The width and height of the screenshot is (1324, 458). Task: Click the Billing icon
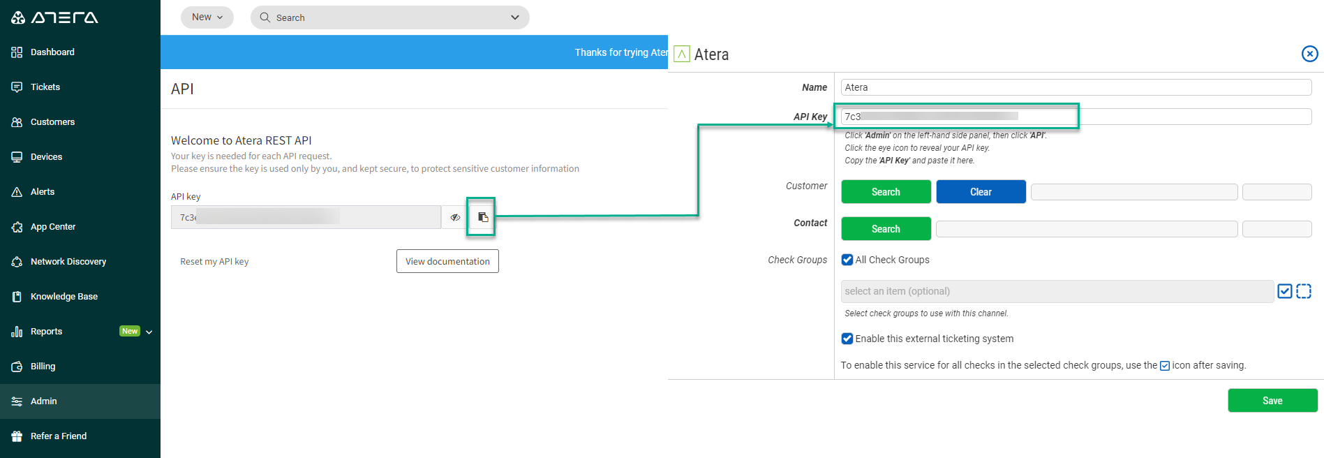tap(17, 367)
